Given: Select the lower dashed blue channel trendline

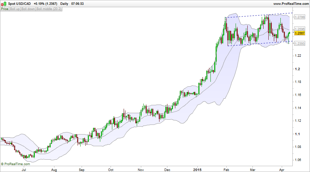Looking at the screenshot, I should click(x=260, y=44).
